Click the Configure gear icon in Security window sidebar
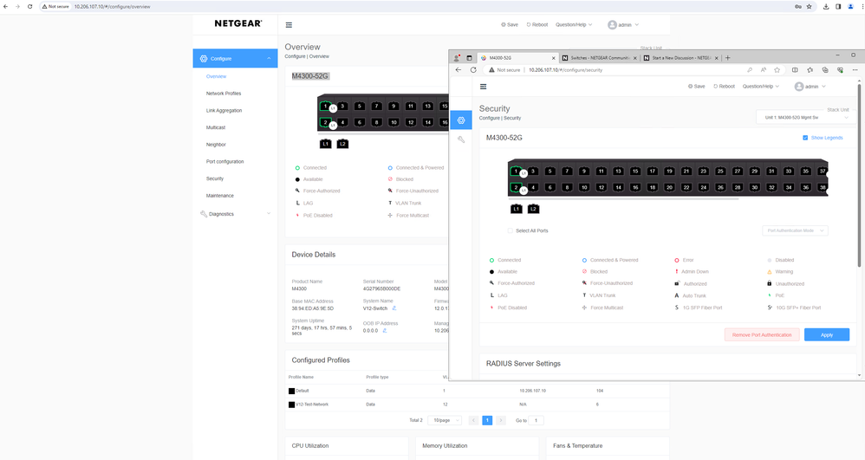The height and width of the screenshot is (460, 865). (x=461, y=120)
